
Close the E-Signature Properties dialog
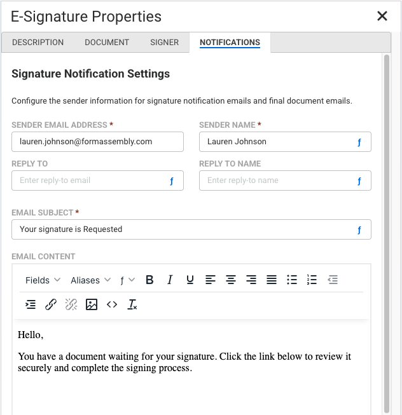click(382, 16)
